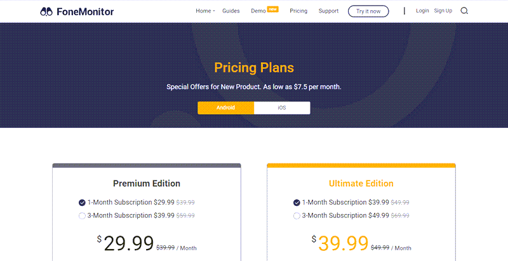Click the 'new' badge beside Demo

click(x=273, y=9)
